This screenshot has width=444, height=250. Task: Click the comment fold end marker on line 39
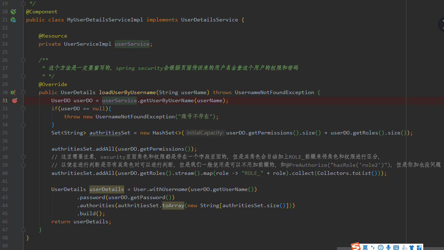(23, 165)
